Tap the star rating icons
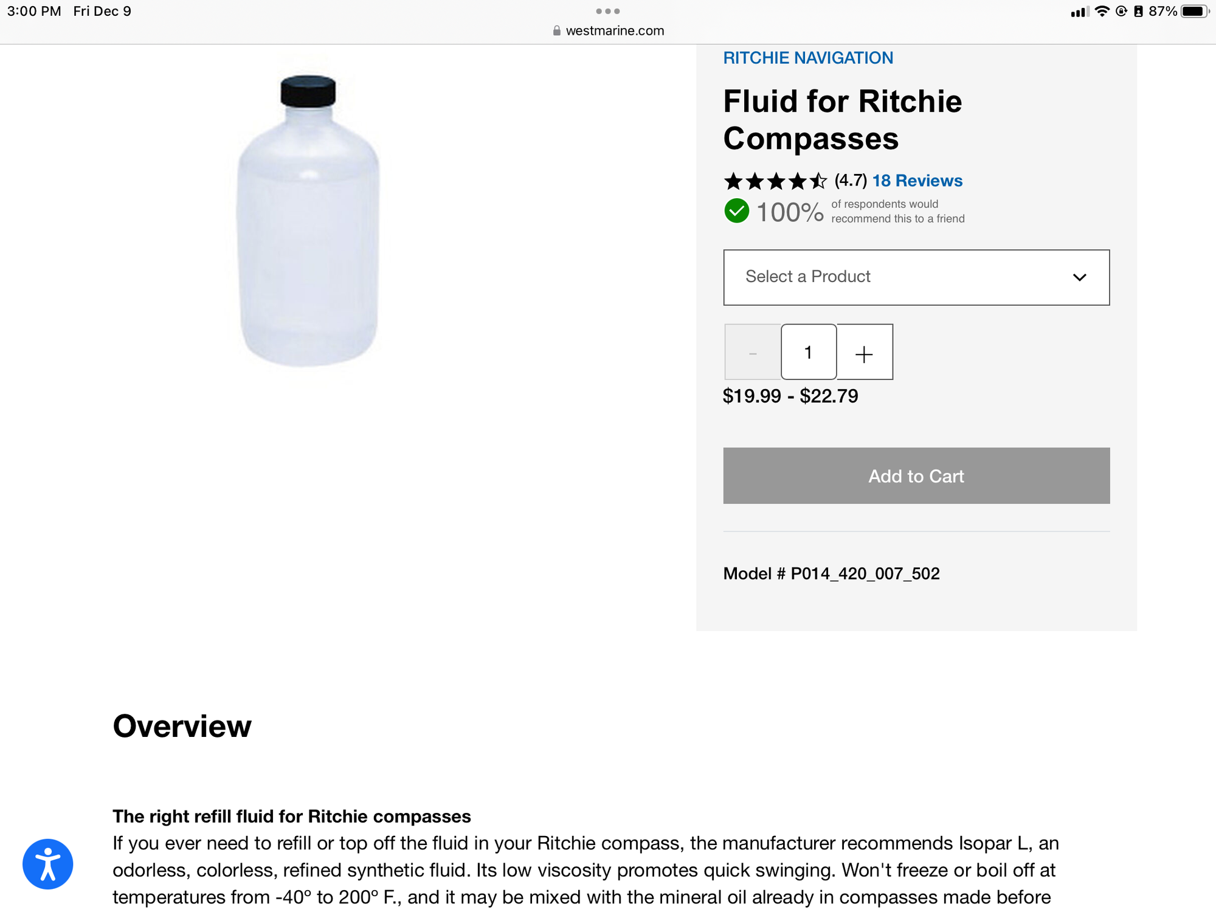This screenshot has width=1216, height=912. (x=775, y=181)
